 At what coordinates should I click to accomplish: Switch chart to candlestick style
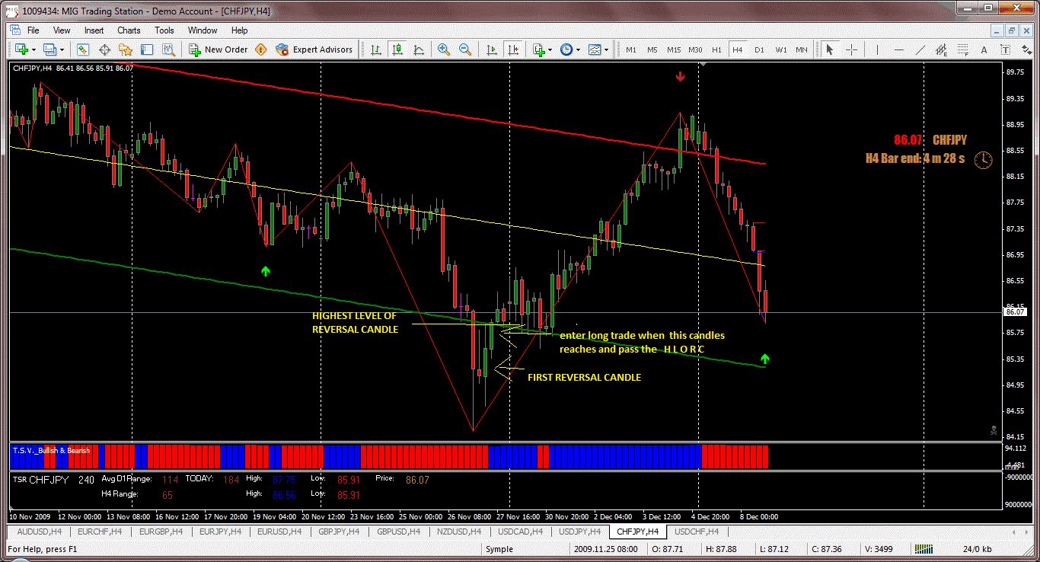pos(397,49)
